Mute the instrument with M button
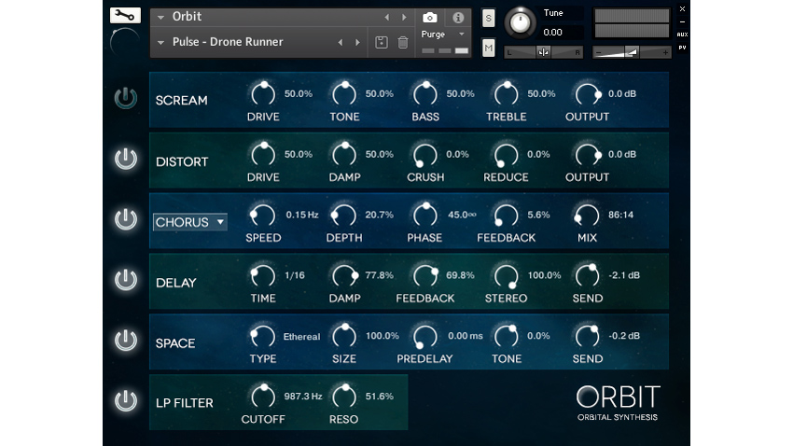Screen dimensions: 793x446 (488, 48)
